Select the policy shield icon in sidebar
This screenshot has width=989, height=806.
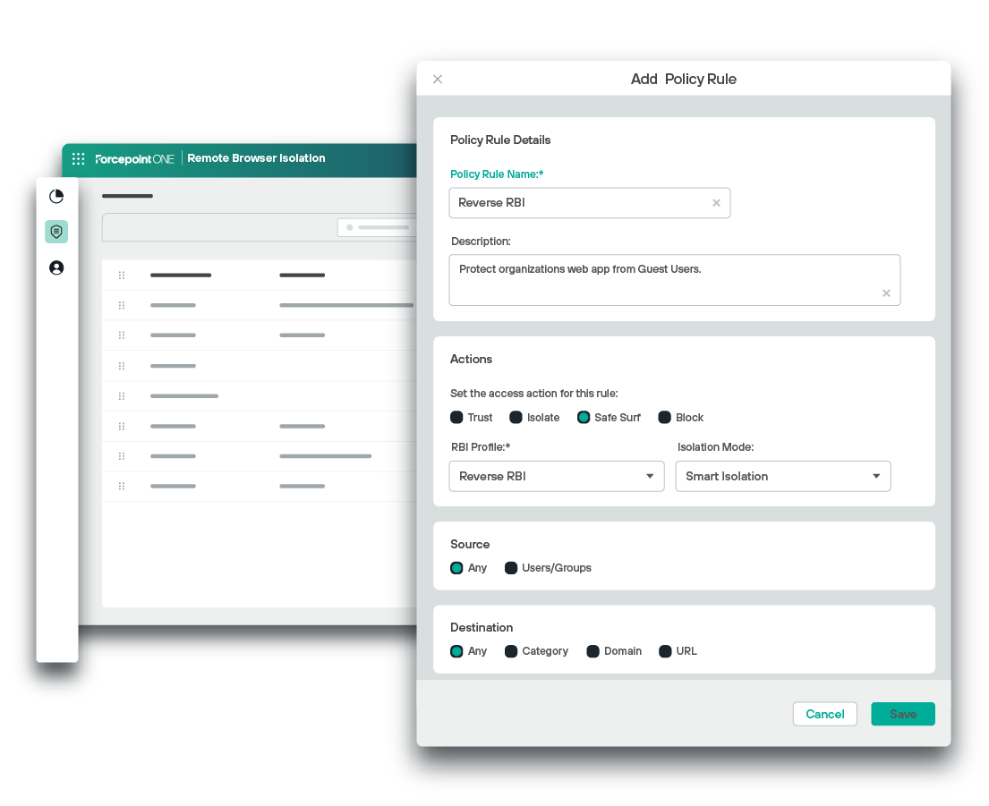[56, 232]
